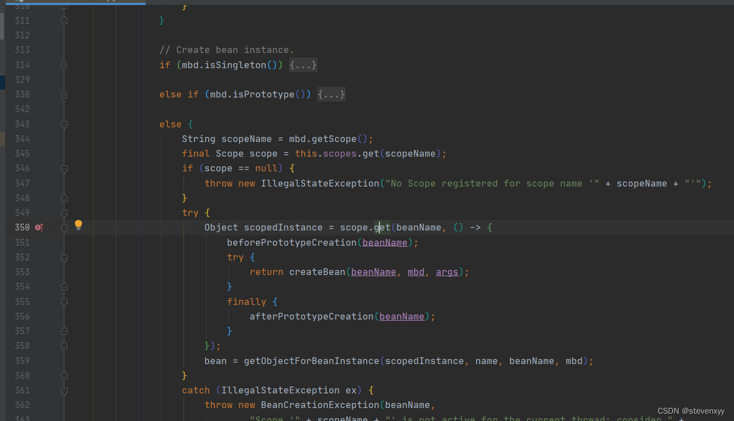
Task: Click the underlined "mbd" argument on line 353
Action: tap(416, 272)
